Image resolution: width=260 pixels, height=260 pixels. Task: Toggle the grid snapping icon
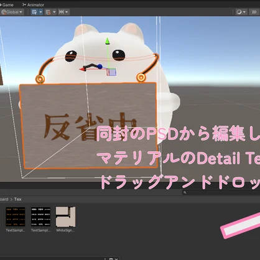point(34,12)
